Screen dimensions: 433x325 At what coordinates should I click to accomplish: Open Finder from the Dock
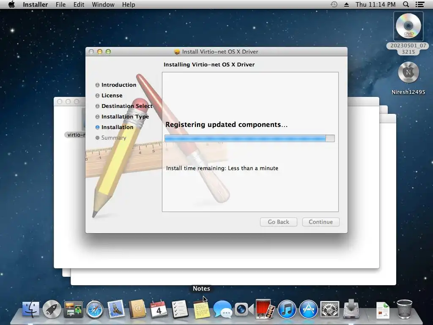point(30,309)
